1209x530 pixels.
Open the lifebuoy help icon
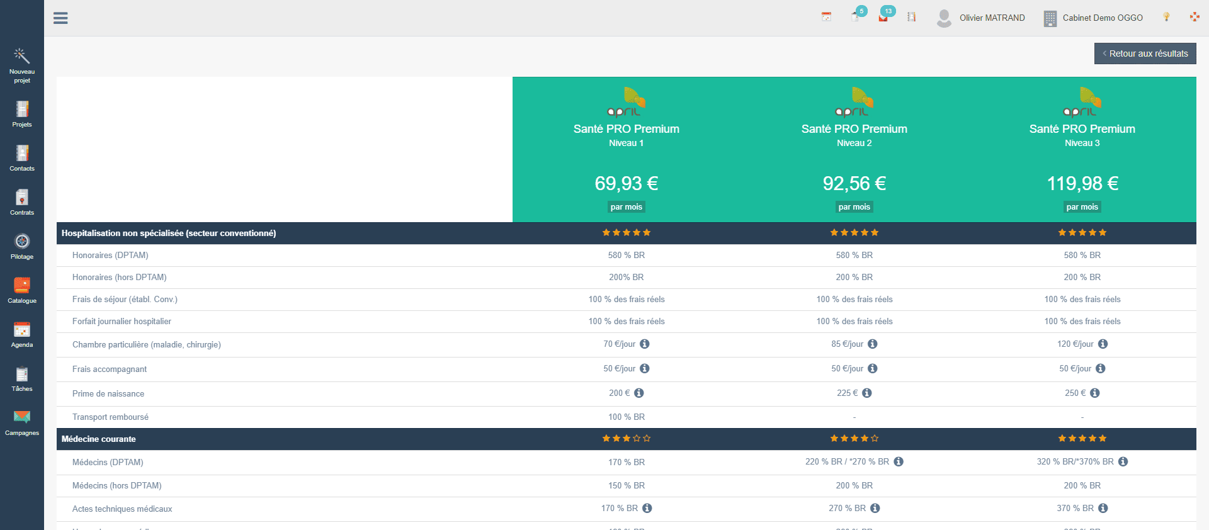pyautogui.click(x=1195, y=17)
